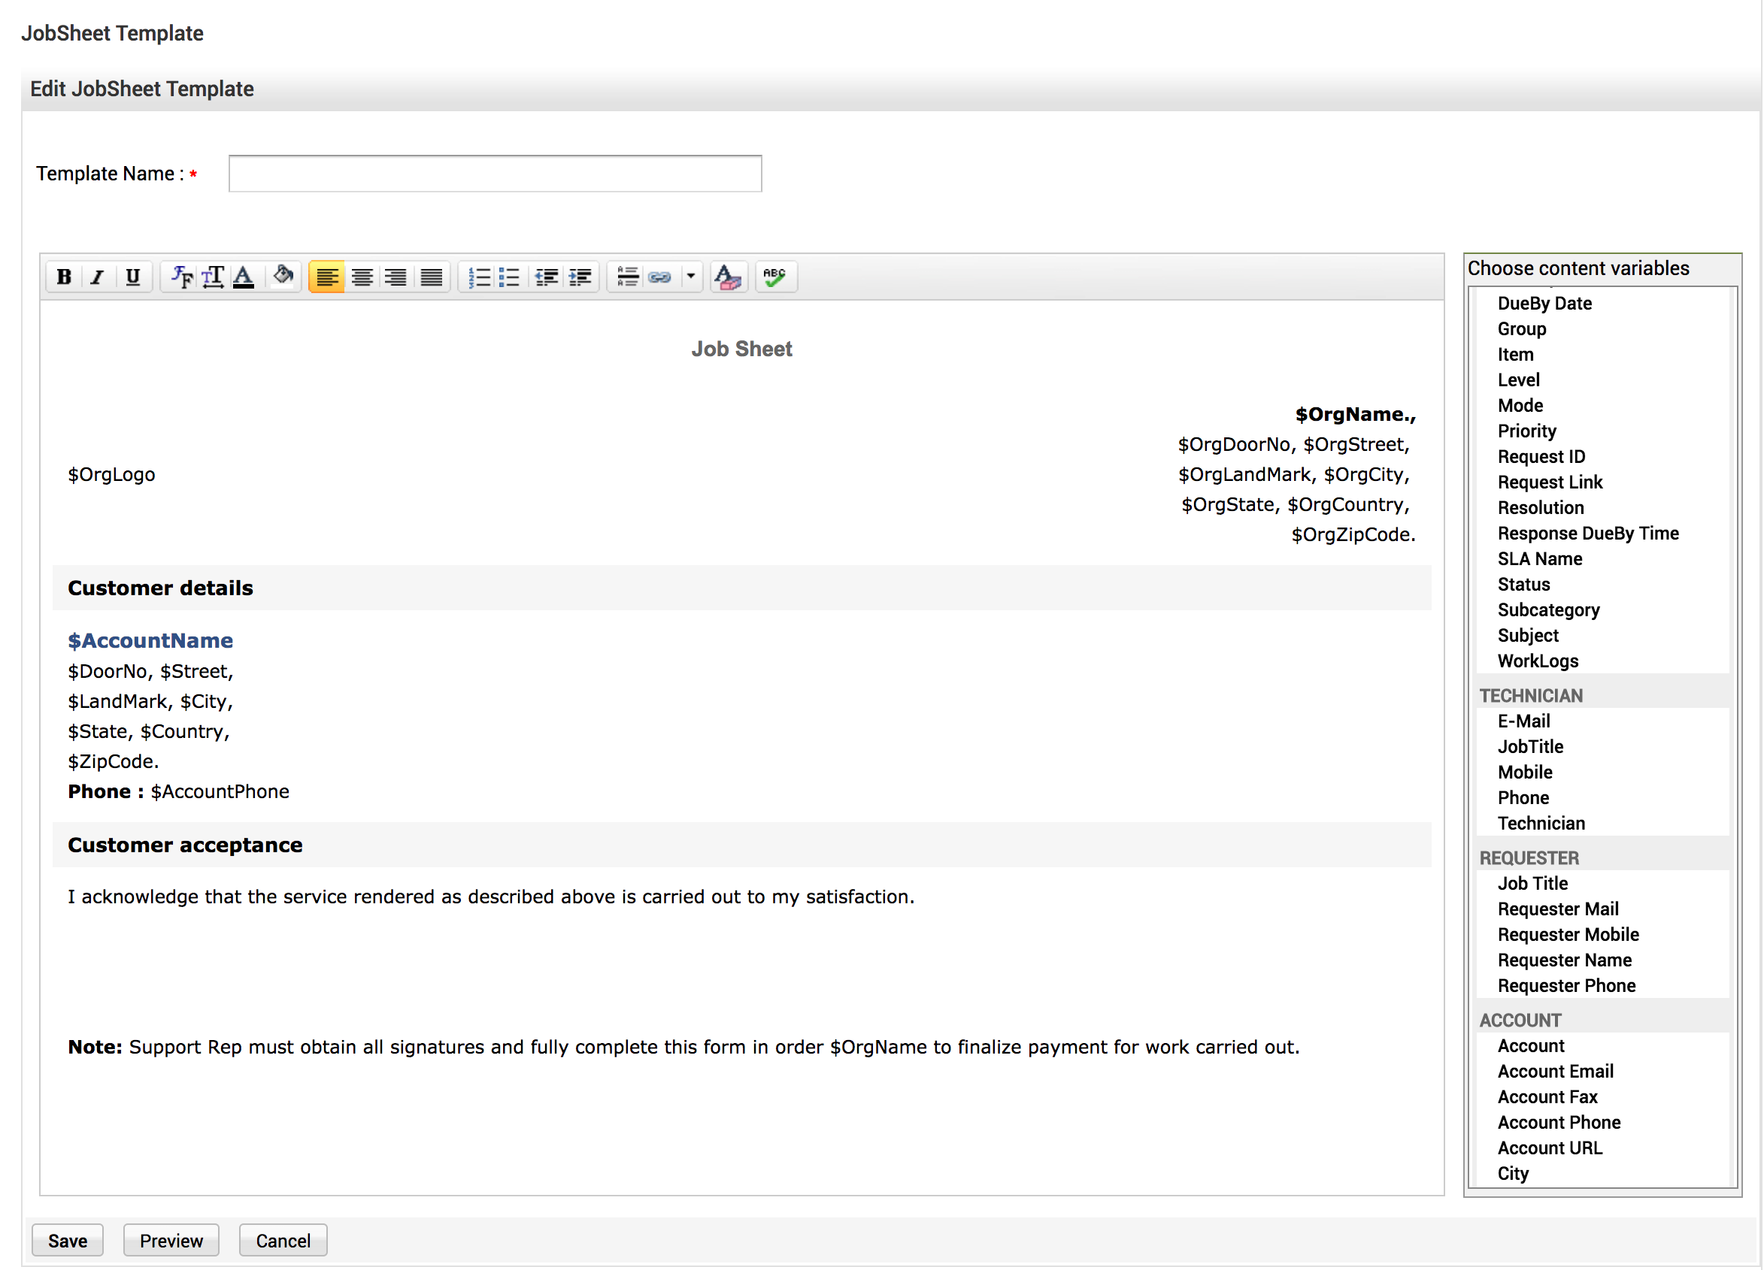Viewport: 1764px width, 1270px height.
Task: Run the ABC spell check
Action: (x=774, y=277)
